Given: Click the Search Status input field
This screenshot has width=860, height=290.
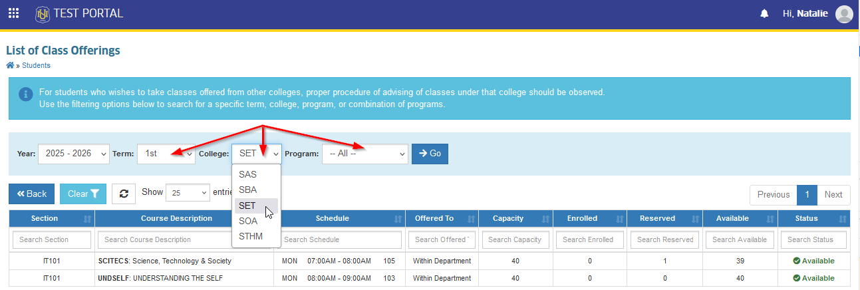Looking at the screenshot, I should [x=815, y=239].
